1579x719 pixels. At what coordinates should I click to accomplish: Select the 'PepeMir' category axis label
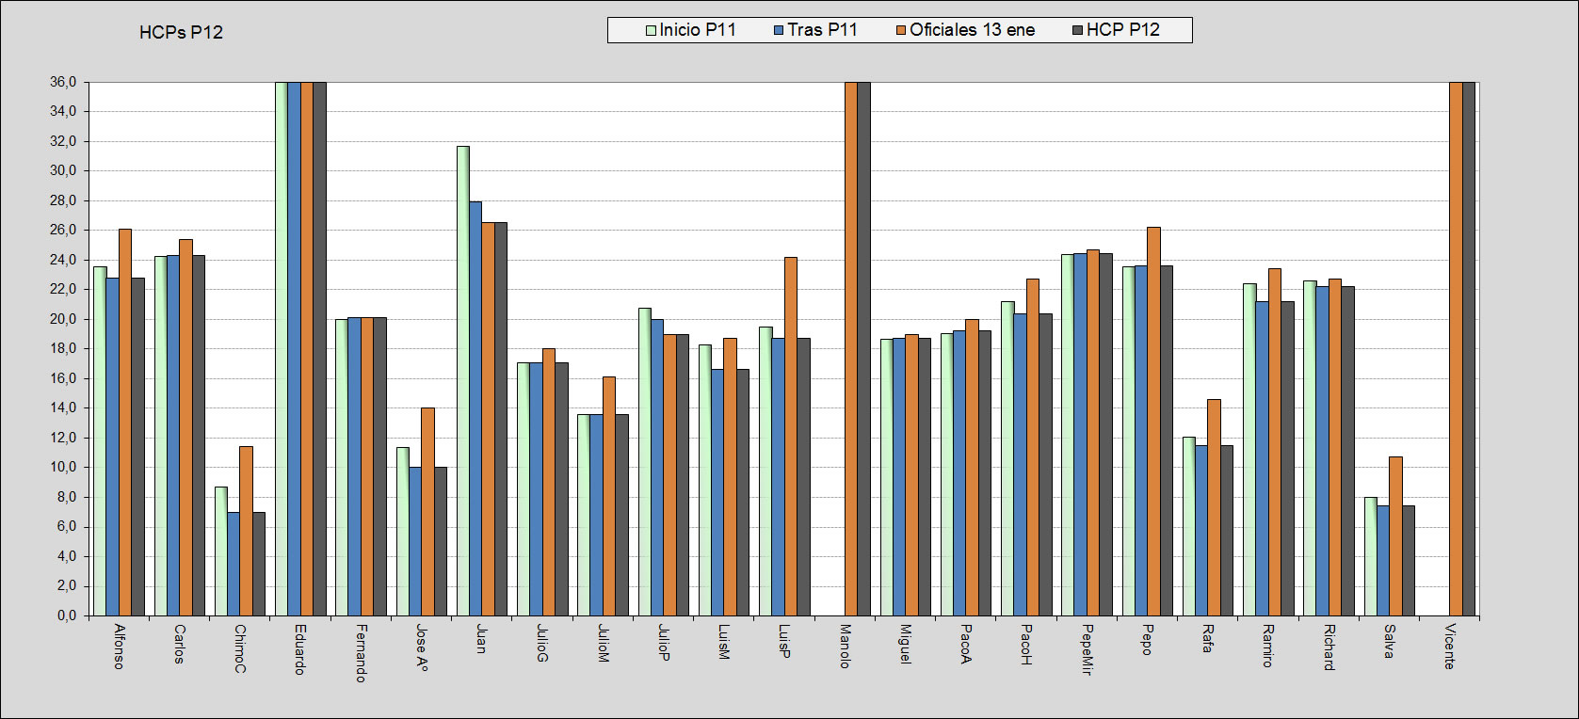pyautogui.click(x=1087, y=649)
